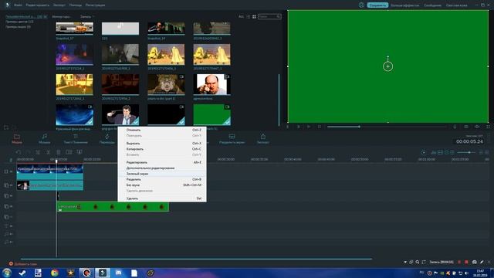
Task: Select the green screen clip on the timeline
Action: click(x=113, y=207)
